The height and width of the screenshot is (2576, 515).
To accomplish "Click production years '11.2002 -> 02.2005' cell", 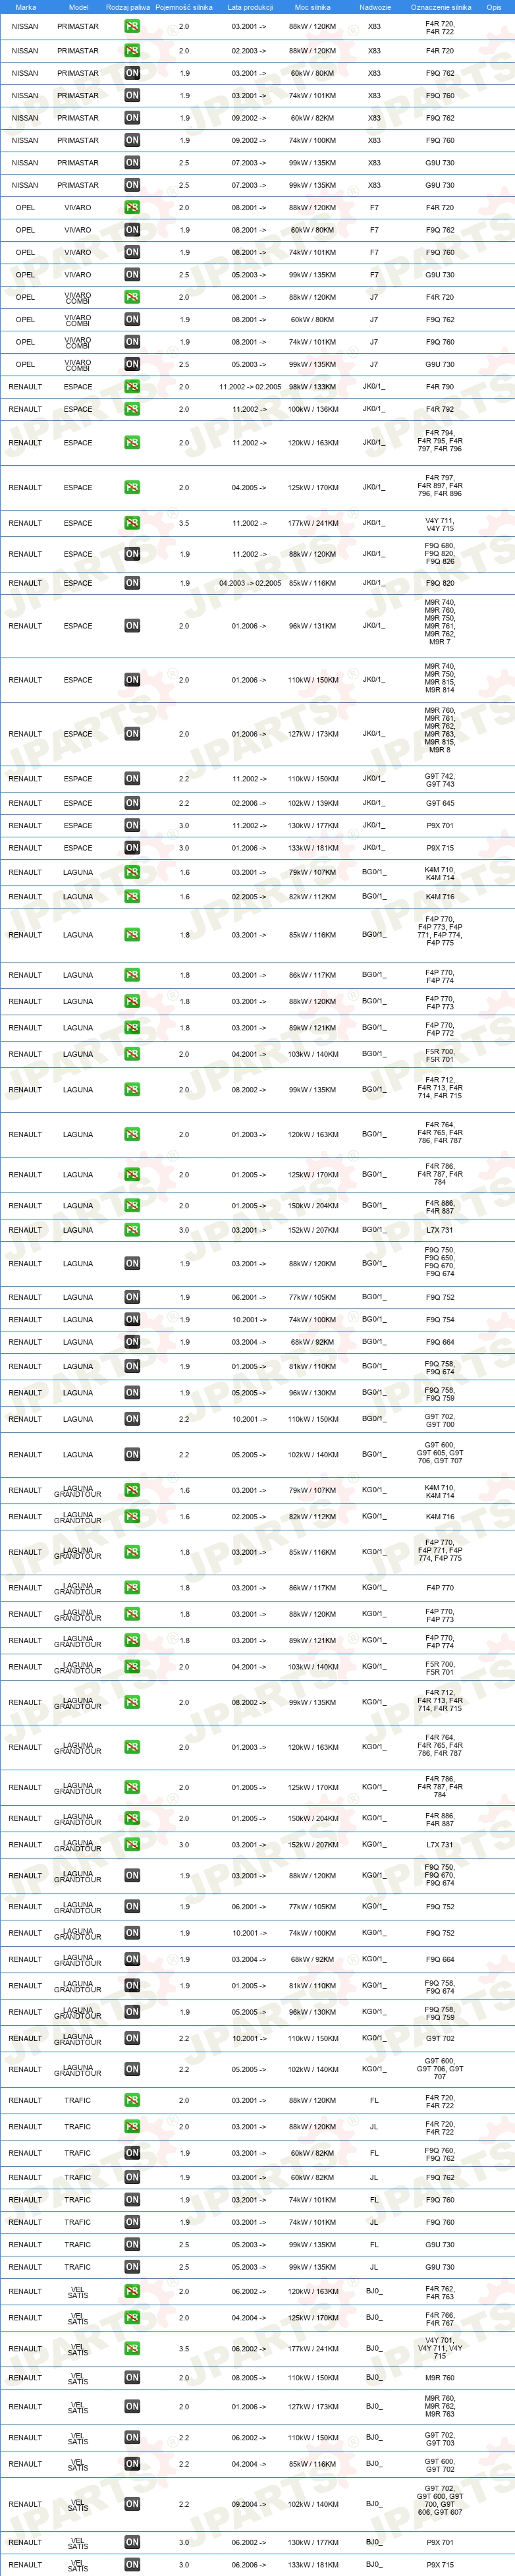I will [250, 387].
